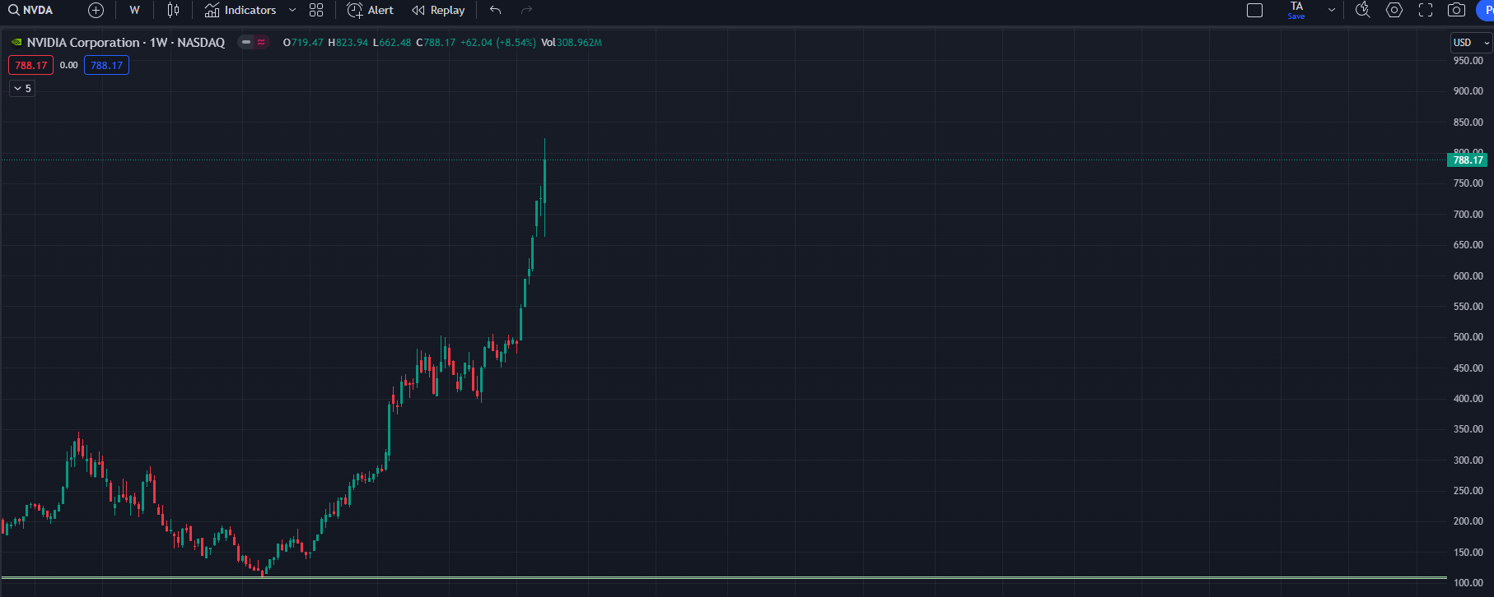The width and height of the screenshot is (1494, 597).
Task: Click the 100.00 price scale label
Action: click(x=1468, y=583)
